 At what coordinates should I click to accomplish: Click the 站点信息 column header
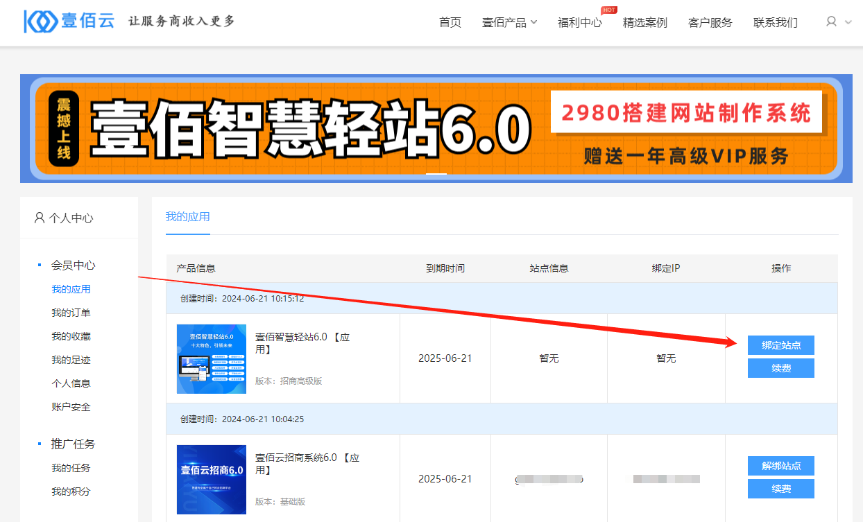(x=549, y=268)
